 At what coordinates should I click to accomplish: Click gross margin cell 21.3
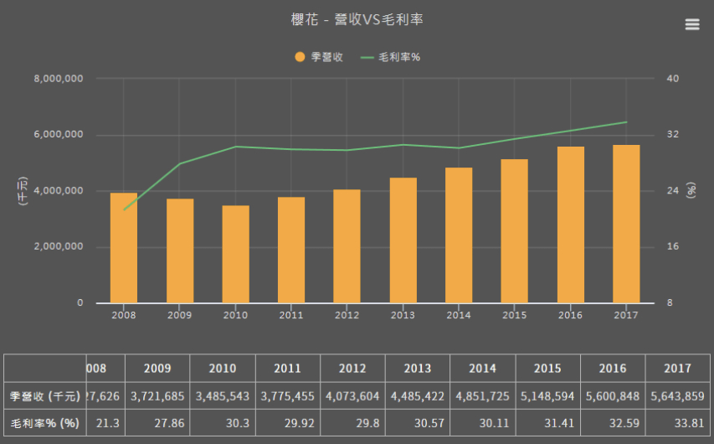[105, 423]
